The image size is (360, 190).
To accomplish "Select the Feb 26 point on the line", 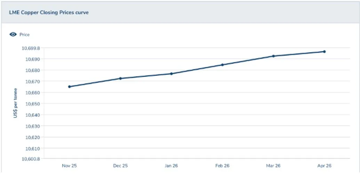I will coord(222,65).
